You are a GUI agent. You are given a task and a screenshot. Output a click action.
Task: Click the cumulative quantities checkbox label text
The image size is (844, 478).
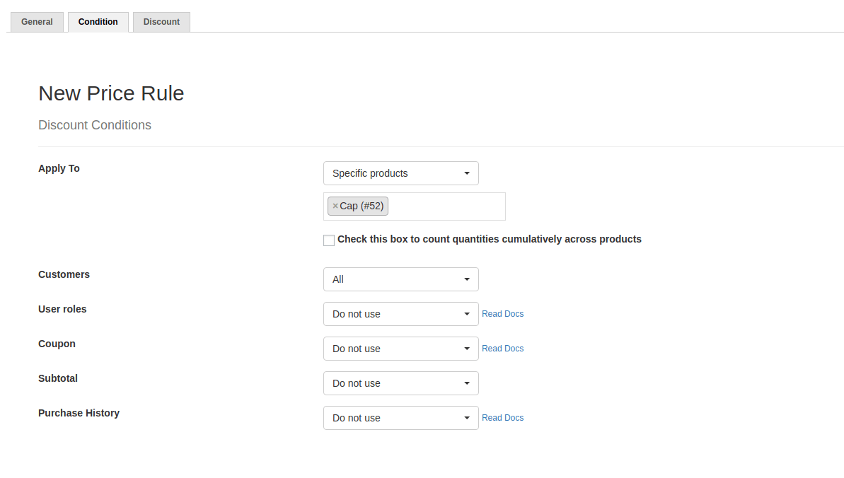coord(489,240)
